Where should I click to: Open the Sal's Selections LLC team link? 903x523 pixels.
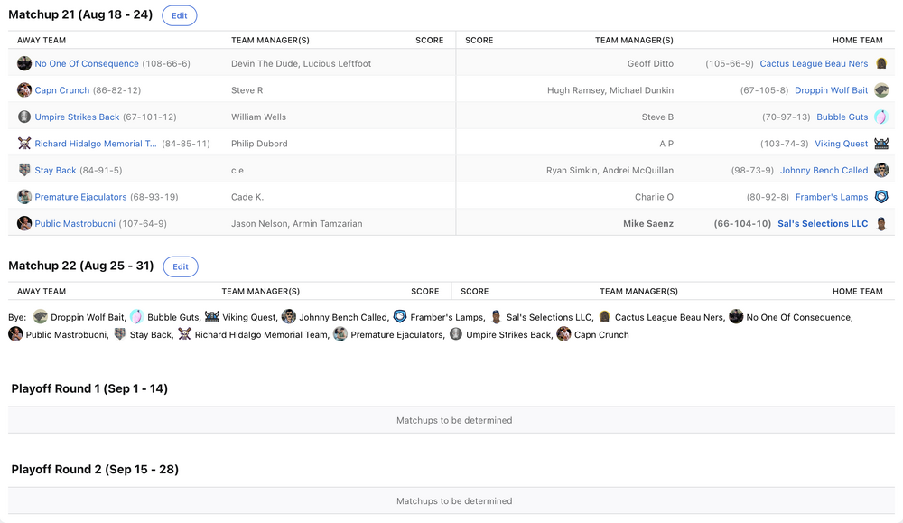point(823,223)
